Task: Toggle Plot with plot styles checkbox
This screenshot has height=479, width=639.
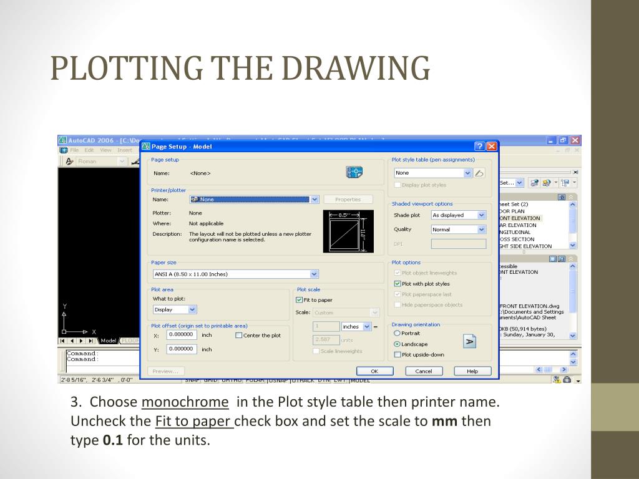Action: (x=398, y=284)
